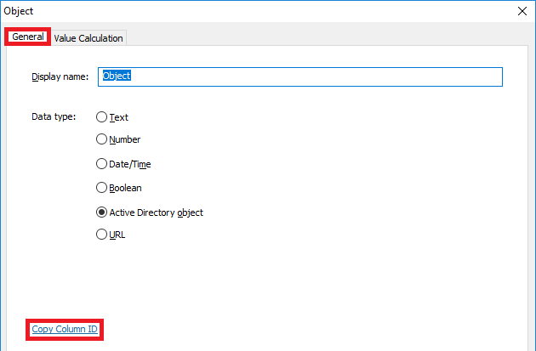Select the Text data type radio button
This screenshot has width=536, height=351.
click(101, 117)
